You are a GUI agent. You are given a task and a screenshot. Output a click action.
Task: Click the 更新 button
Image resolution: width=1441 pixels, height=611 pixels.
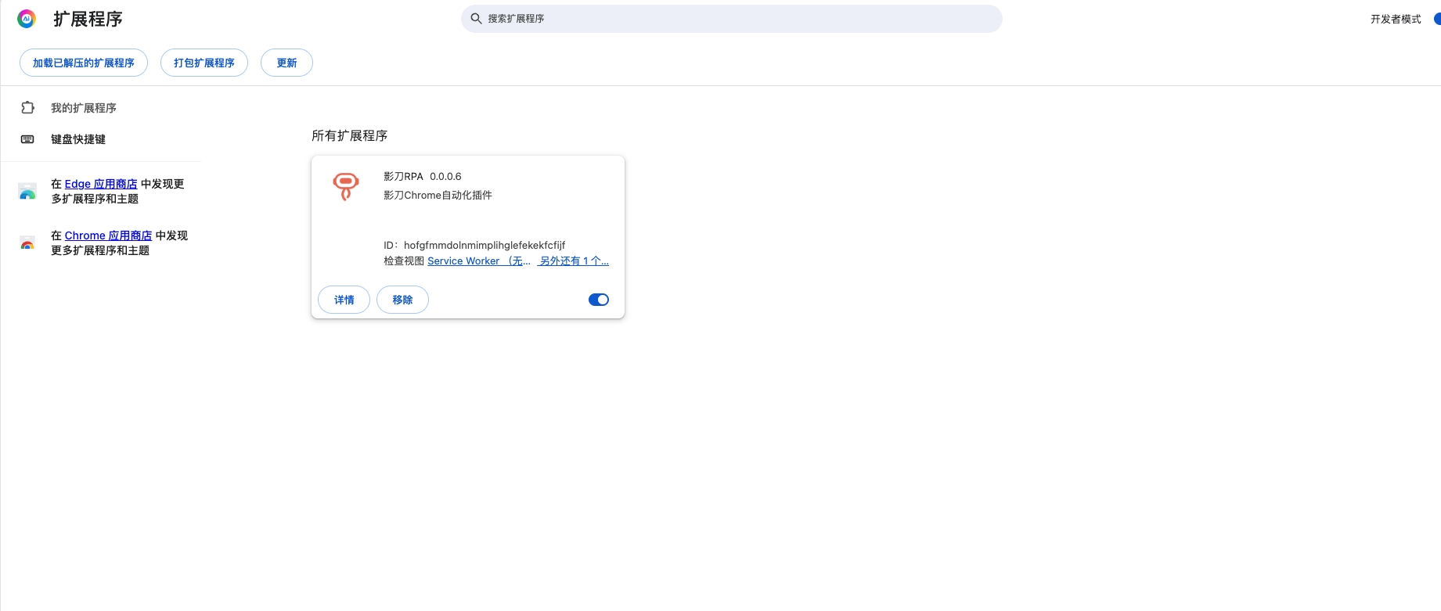pyautogui.click(x=286, y=63)
